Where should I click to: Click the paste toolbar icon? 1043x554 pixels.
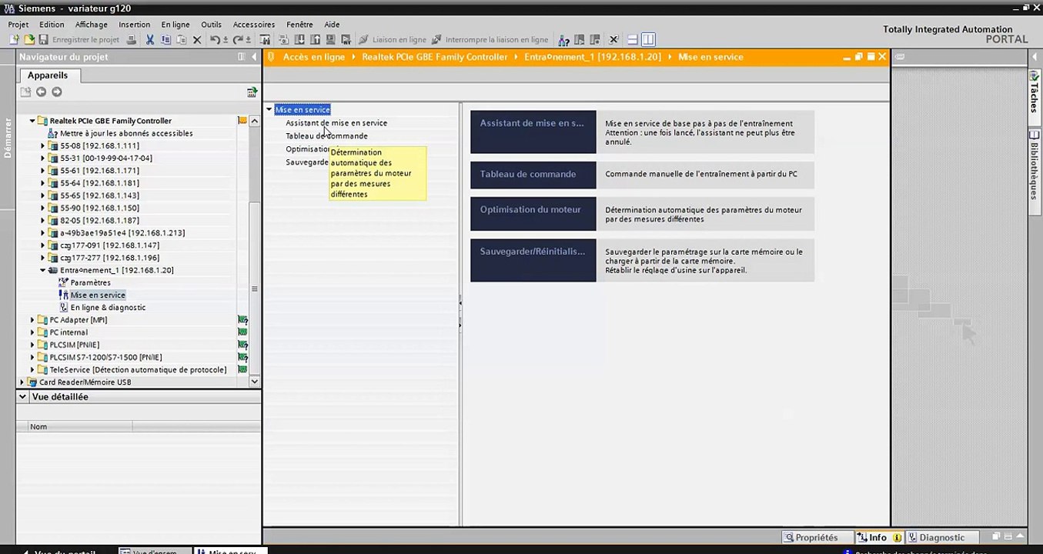[181, 39]
